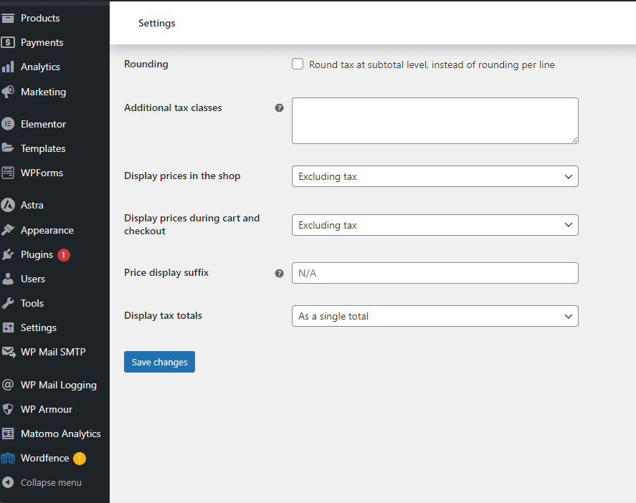Image resolution: width=636 pixels, height=503 pixels.
Task: Click the Elementor icon in sidebar
Action: [x=9, y=124]
